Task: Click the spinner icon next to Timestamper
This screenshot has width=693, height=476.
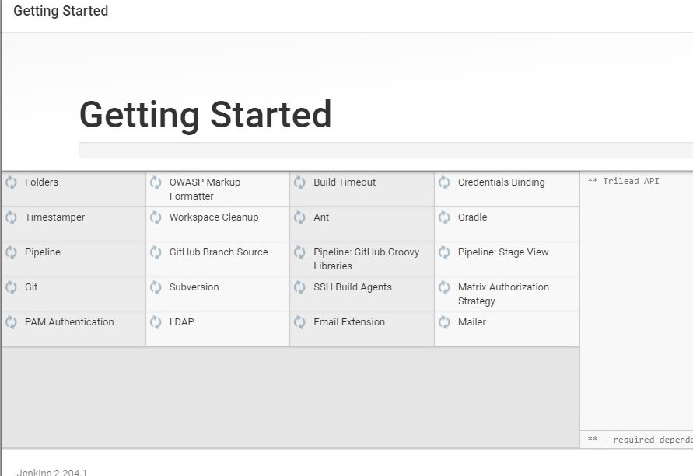Action: tap(11, 217)
